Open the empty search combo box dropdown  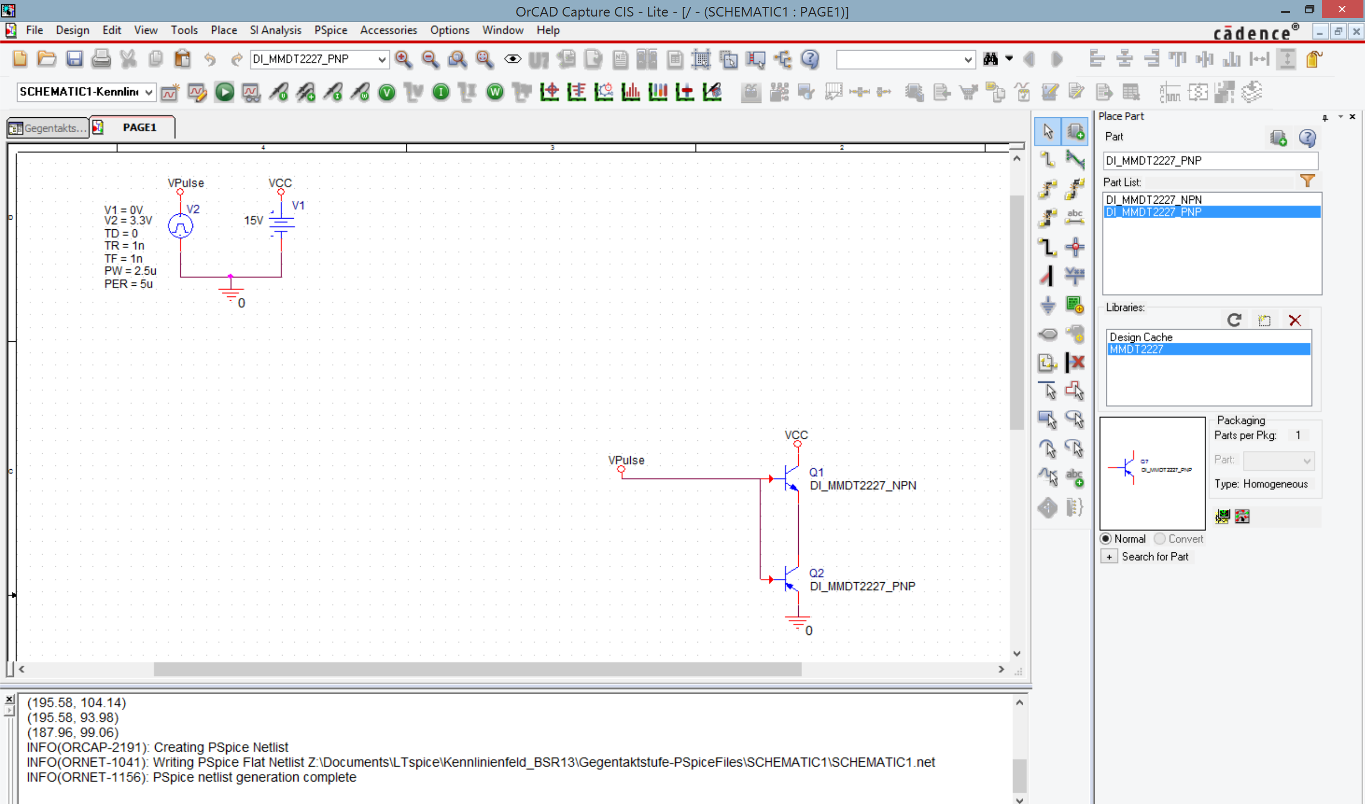(x=968, y=60)
